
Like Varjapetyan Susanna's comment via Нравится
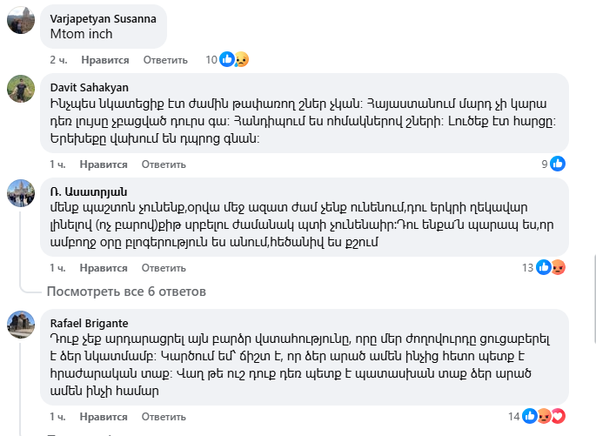[105, 60]
